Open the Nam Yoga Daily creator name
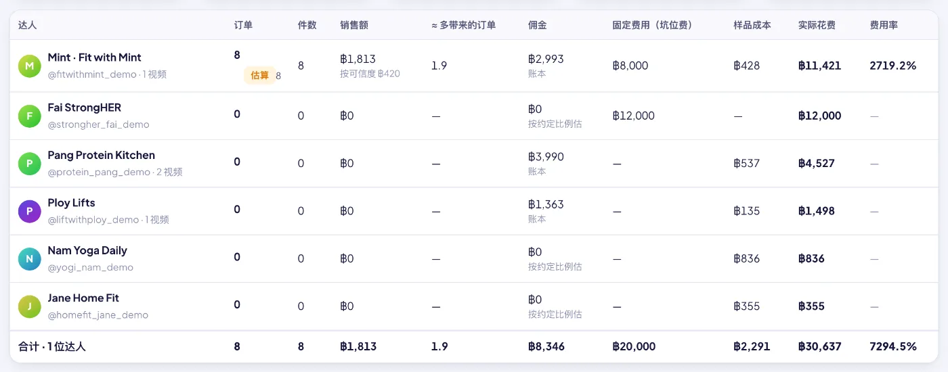 87,251
